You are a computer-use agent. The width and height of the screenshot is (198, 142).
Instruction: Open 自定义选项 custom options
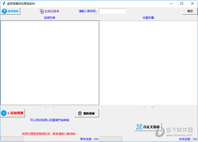click(x=148, y=127)
